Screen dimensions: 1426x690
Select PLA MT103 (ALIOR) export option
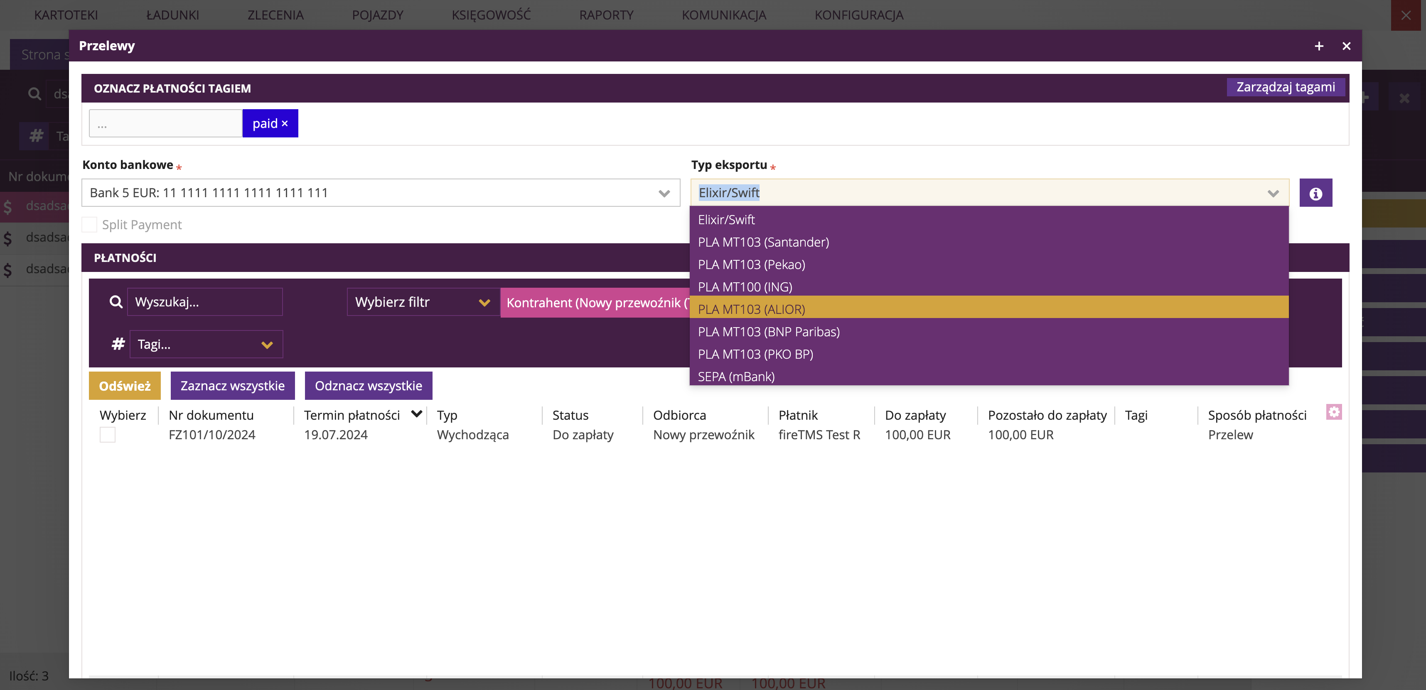[988, 309]
